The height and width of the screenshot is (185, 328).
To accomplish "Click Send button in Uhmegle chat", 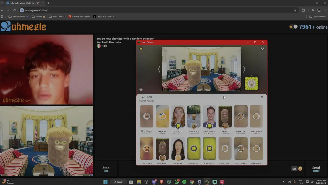I will pos(316,169).
